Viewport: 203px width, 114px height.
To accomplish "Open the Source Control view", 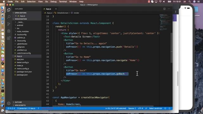I will (9, 24).
